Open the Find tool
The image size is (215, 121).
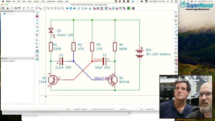pos(37,8)
